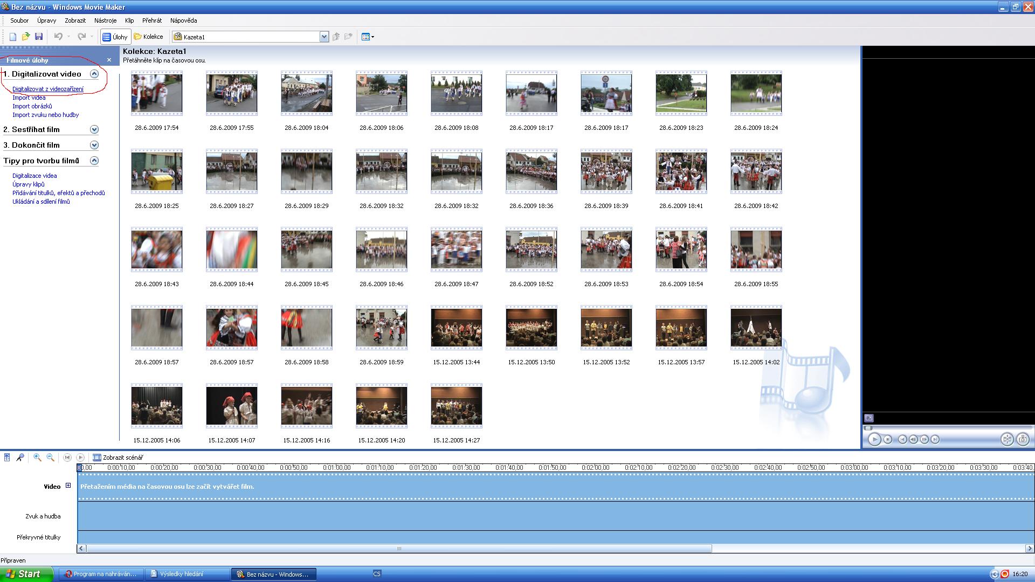Image resolution: width=1035 pixels, height=582 pixels.
Task: Click the Import videa link
Action: click(x=29, y=98)
